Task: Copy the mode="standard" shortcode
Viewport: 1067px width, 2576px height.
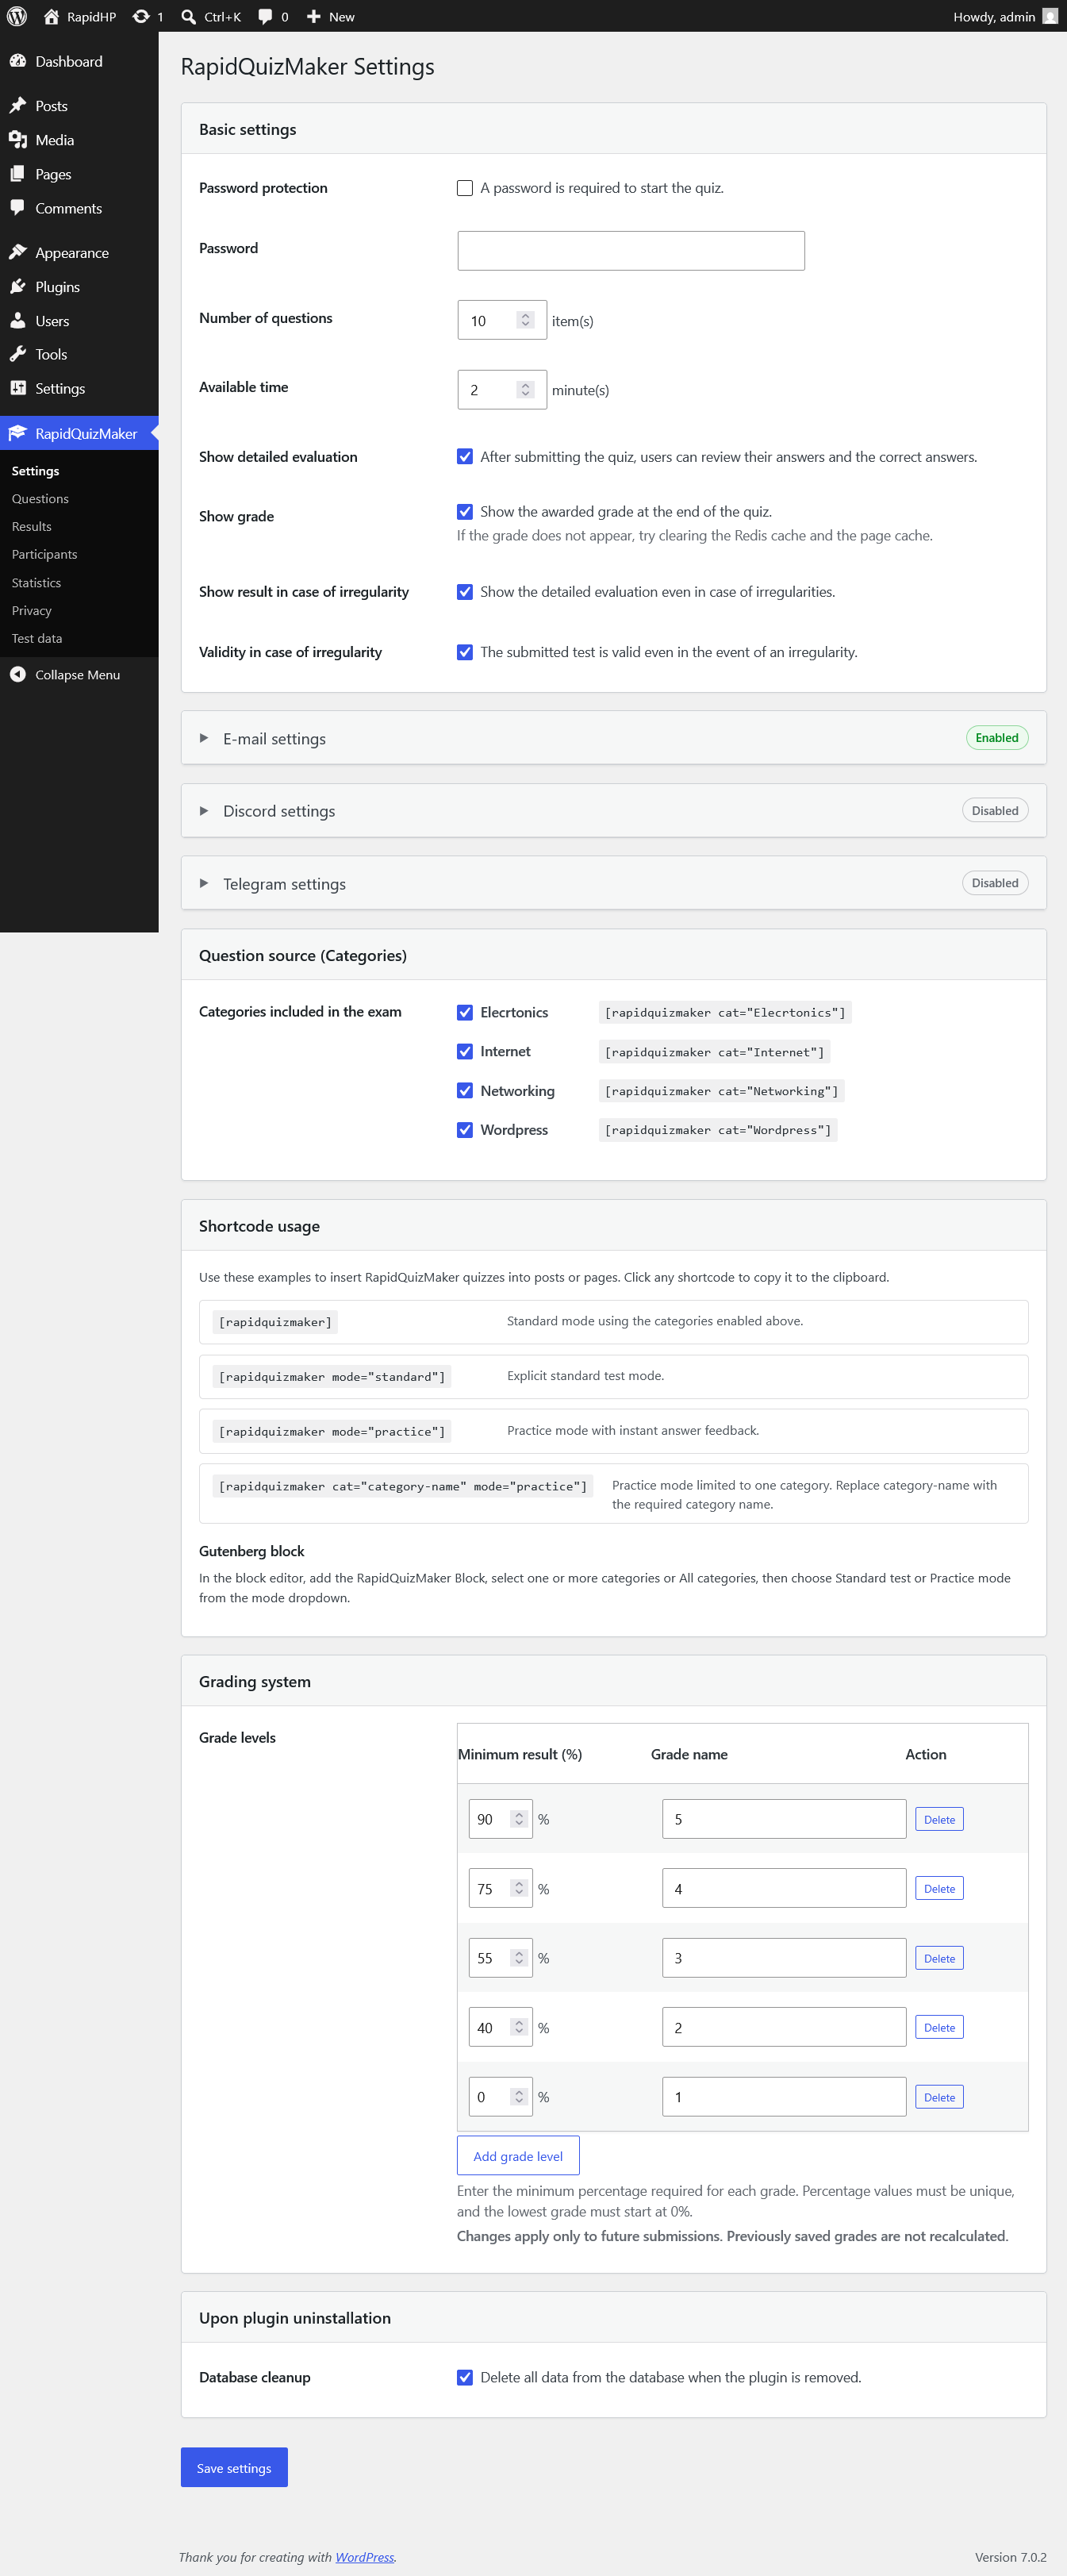Action: 332,1376
